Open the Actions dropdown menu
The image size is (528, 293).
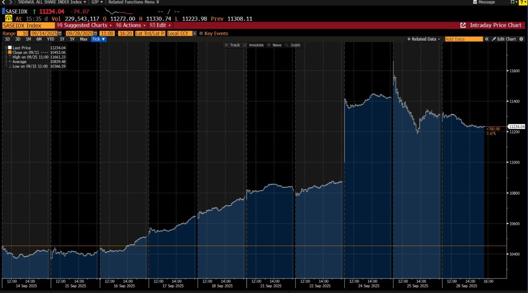[130, 25]
